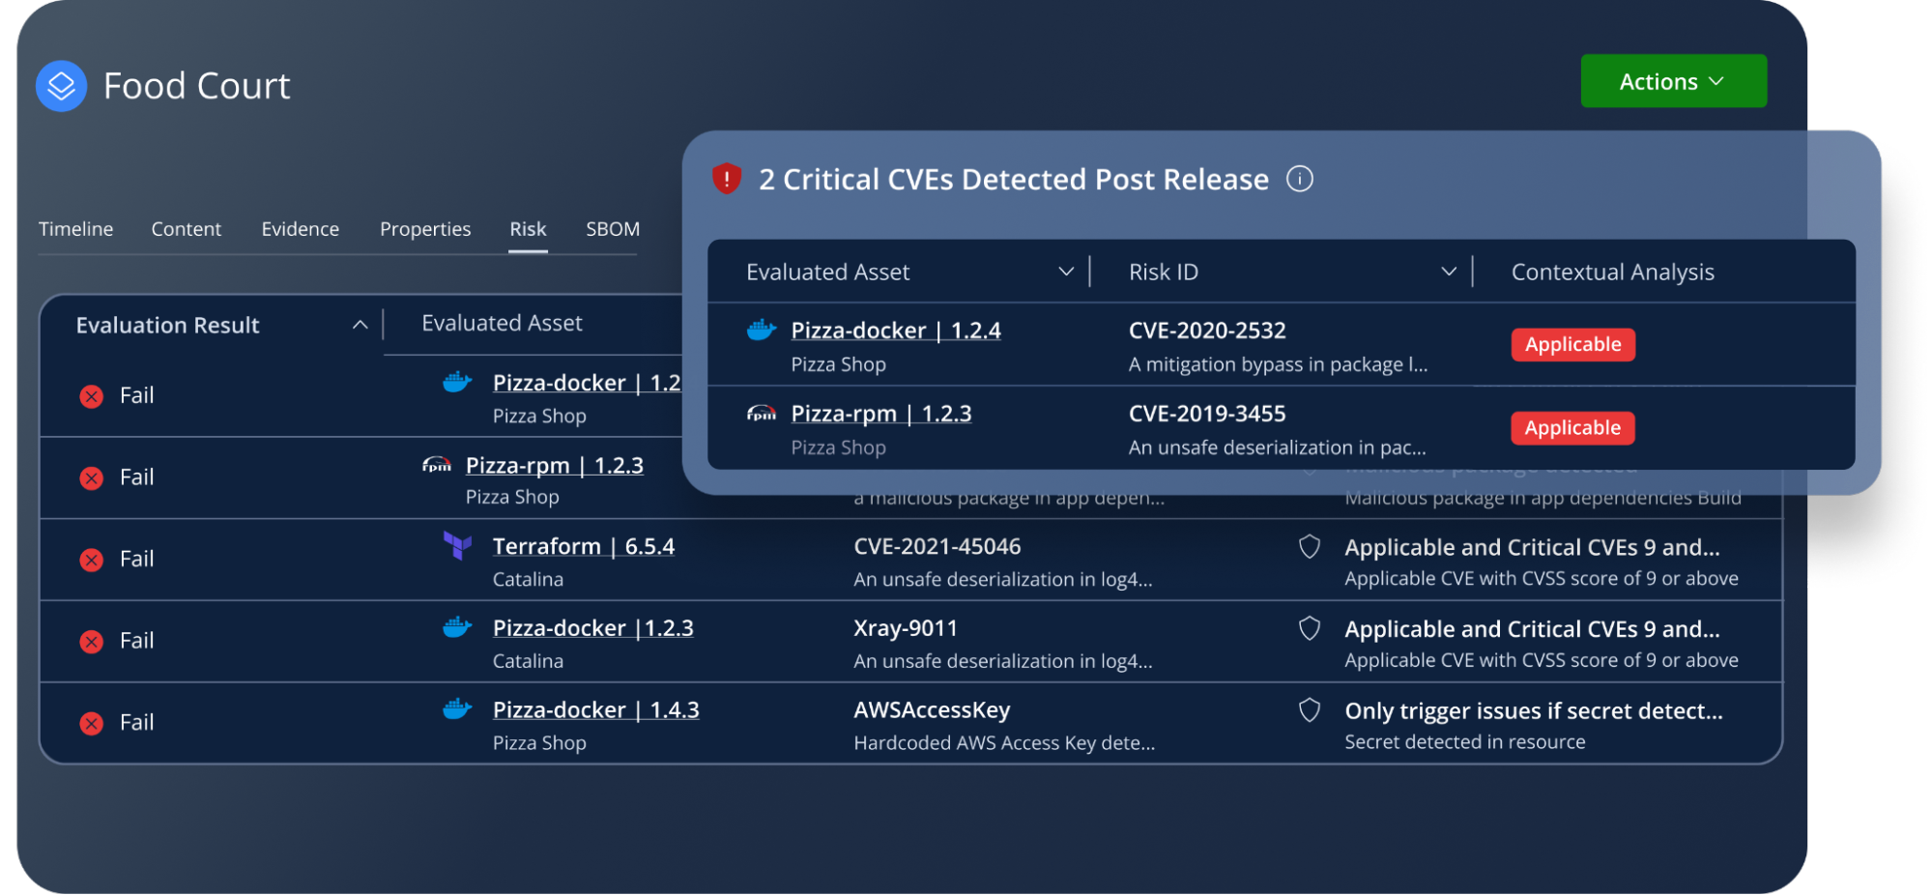Click the Applicable badge for CVE-2020-2532
The height and width of the screenshot is (895, 1932).
tap(1572, 344)
